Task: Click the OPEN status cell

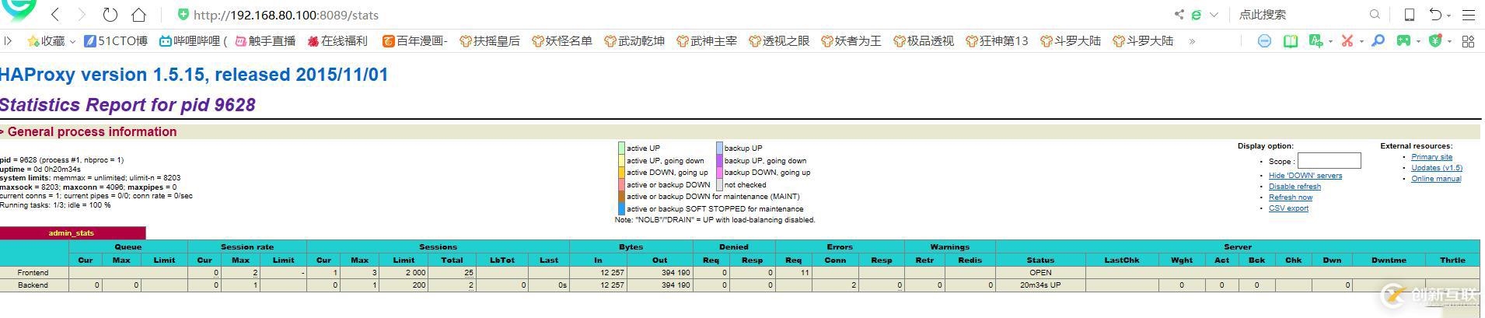Action: [1040, 273]
